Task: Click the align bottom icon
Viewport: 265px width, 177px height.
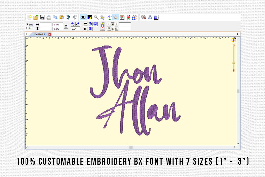Action: (x=116, y=29)
